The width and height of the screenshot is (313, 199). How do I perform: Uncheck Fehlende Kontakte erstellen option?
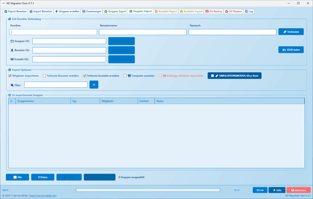coord(85,76)
